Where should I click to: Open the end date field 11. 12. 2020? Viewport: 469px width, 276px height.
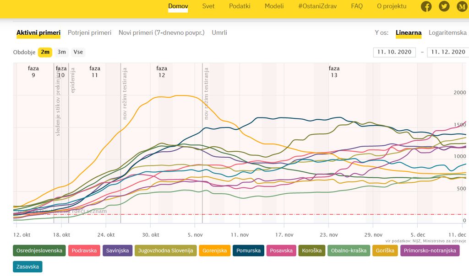point(447,52)
